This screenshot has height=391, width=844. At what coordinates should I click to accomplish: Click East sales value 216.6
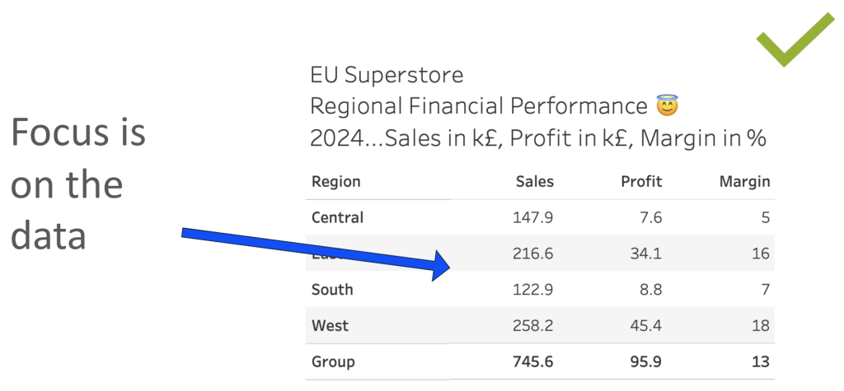533,254
